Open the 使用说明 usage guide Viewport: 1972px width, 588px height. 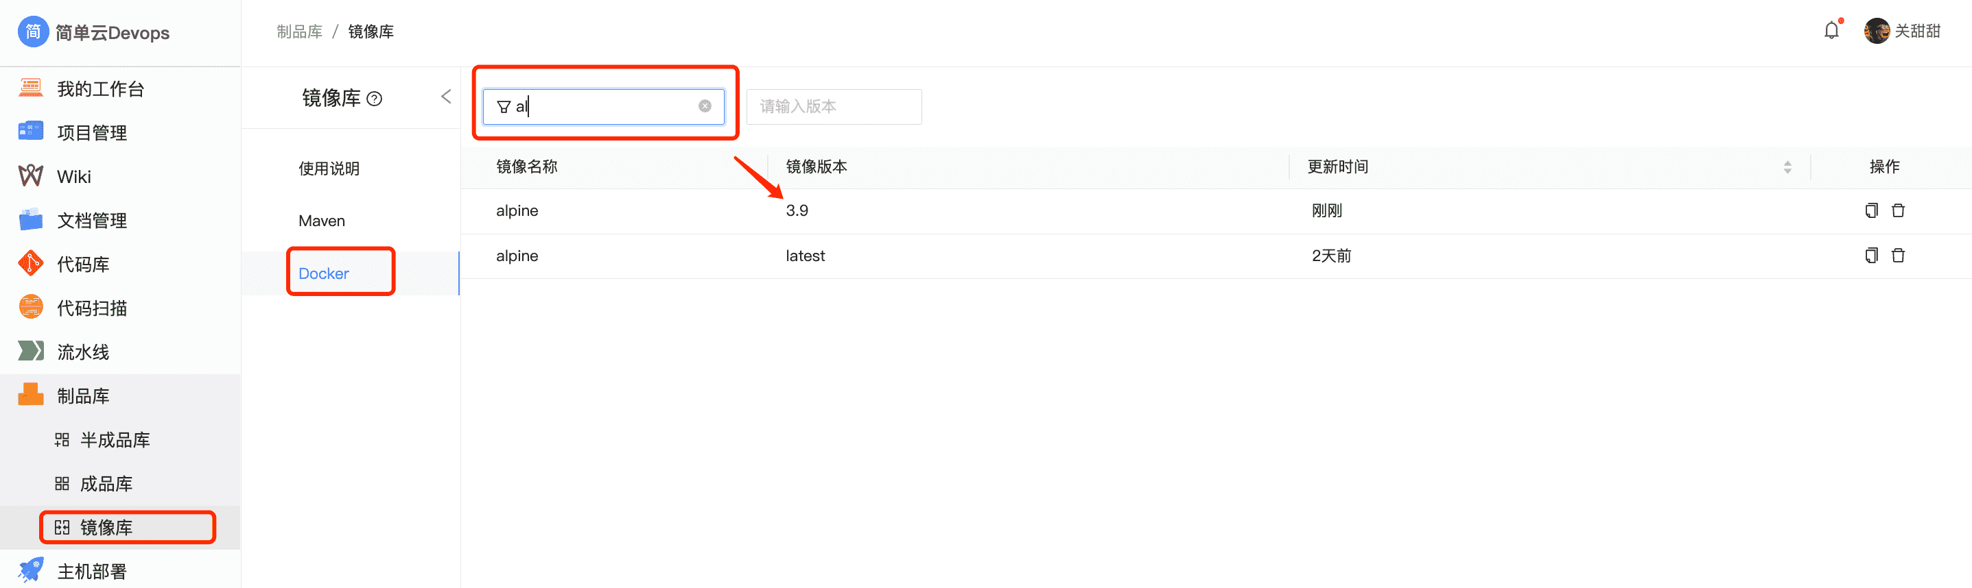[329, 169]
